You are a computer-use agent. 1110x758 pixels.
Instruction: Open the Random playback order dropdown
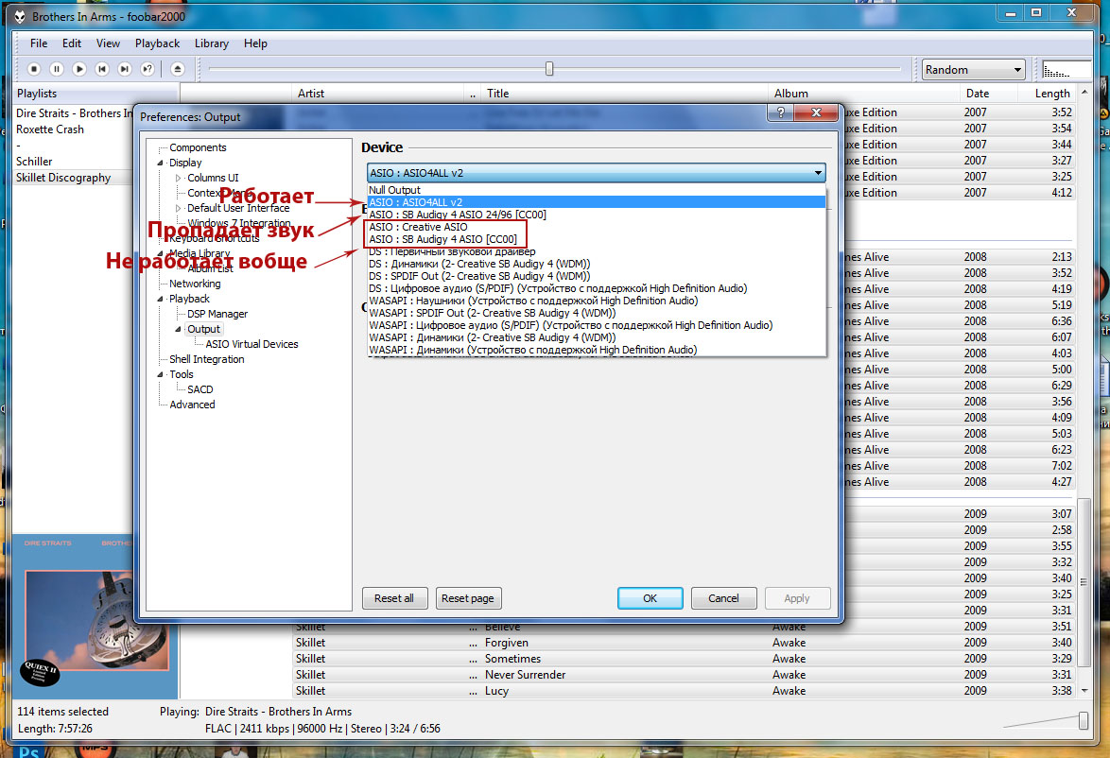point(973,69)
